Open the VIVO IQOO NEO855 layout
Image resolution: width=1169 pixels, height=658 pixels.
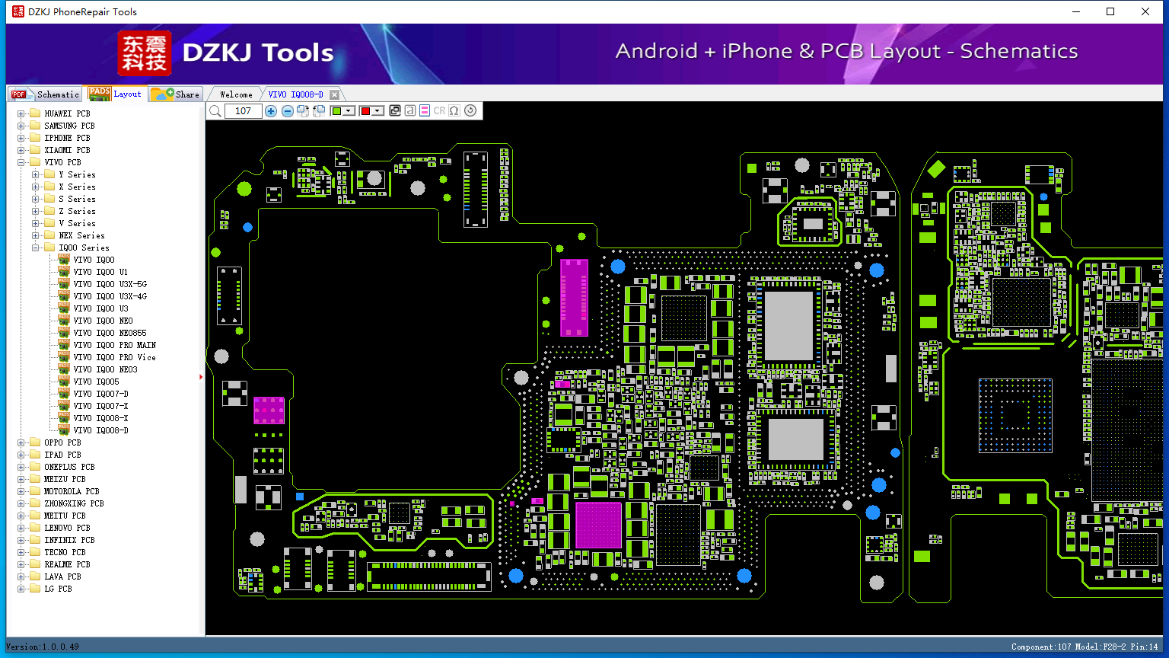[110, 333]
